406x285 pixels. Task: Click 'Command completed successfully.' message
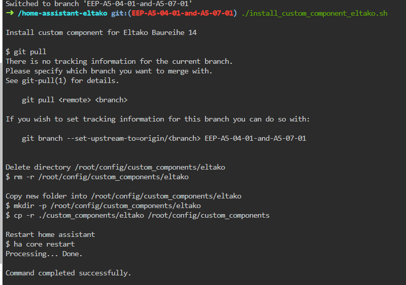click(69, 273)
